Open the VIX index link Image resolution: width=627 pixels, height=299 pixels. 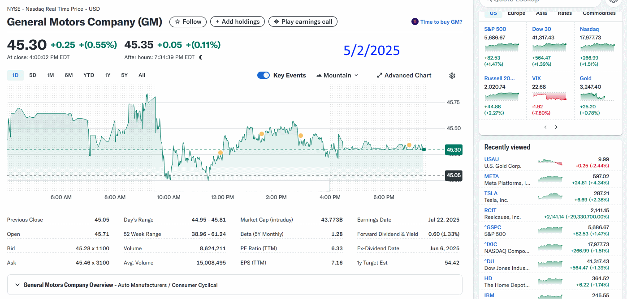click(536, 78)
